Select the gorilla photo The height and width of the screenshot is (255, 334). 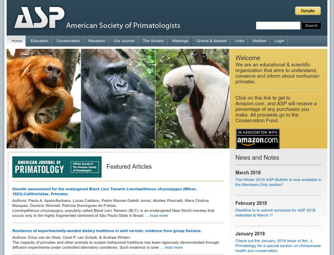pyautogui.click(x=118, y=99)
